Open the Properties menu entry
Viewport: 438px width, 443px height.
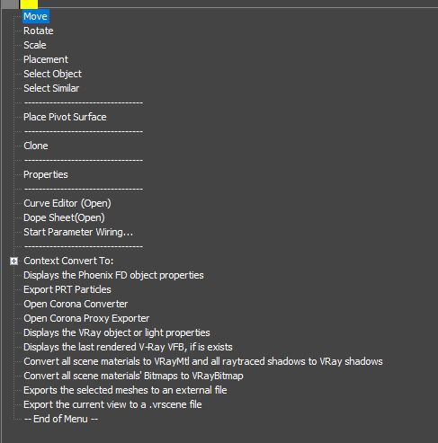click(46, 174)
